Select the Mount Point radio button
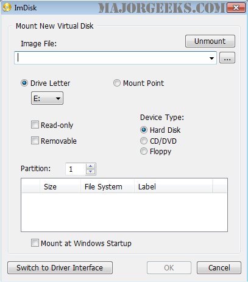The height and width of the screenshot is (282, 248). pos(117,83)
